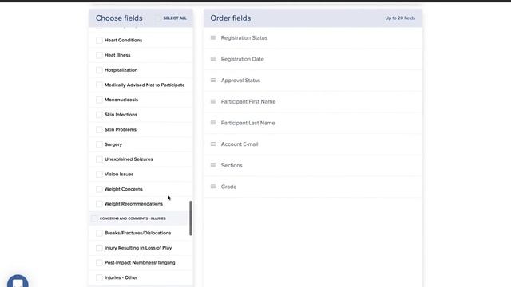
Task: Click the Registration Date field text
Action: [243, 59]
